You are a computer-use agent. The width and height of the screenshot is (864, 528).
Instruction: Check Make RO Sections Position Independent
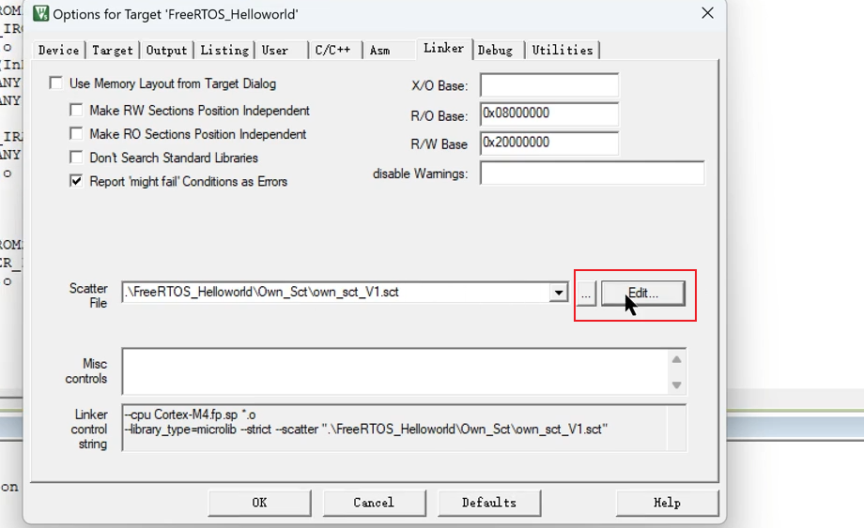pyautogui.click(x=77, y=134)
